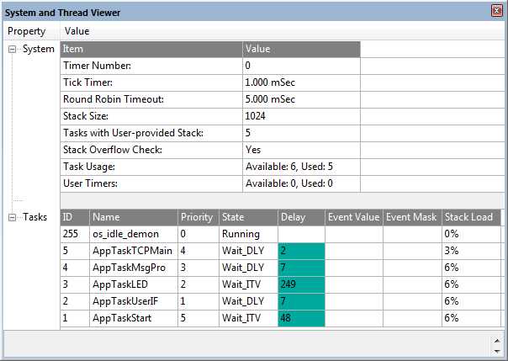Collapse the System tree node
This screenshot has width=508, height=361.
[x=12, y=50]
